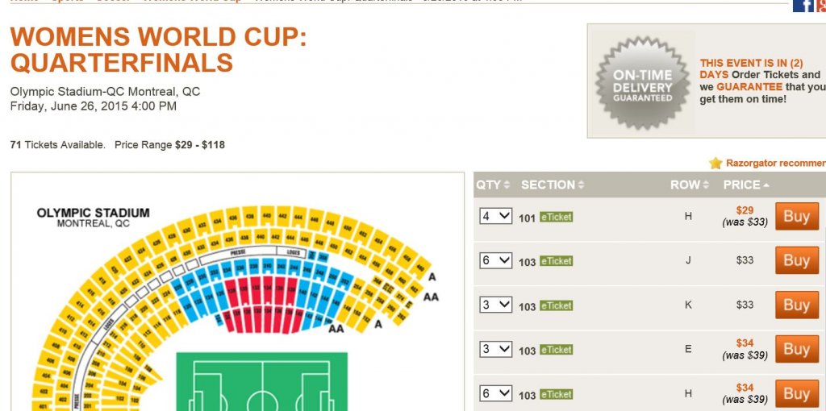Click the Razorgator recommends star icon
Screen dimensions: 826x411
coord(715,163)
